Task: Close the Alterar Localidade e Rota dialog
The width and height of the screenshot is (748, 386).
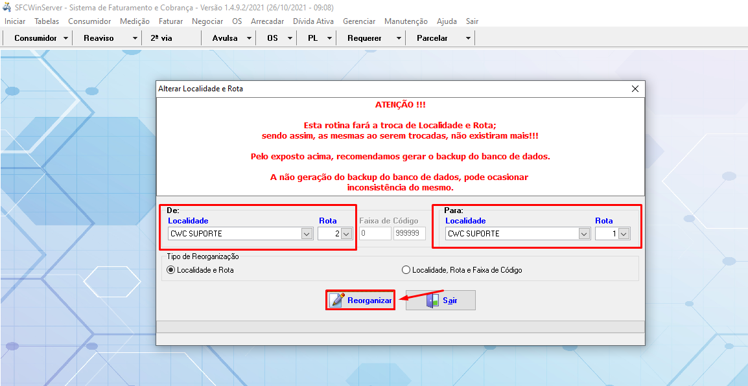Action: tap(635, 88)
